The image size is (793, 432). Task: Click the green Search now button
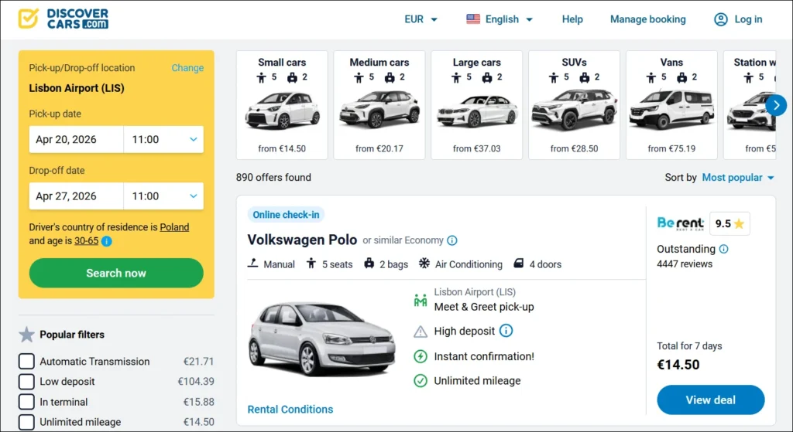[116, 273]
